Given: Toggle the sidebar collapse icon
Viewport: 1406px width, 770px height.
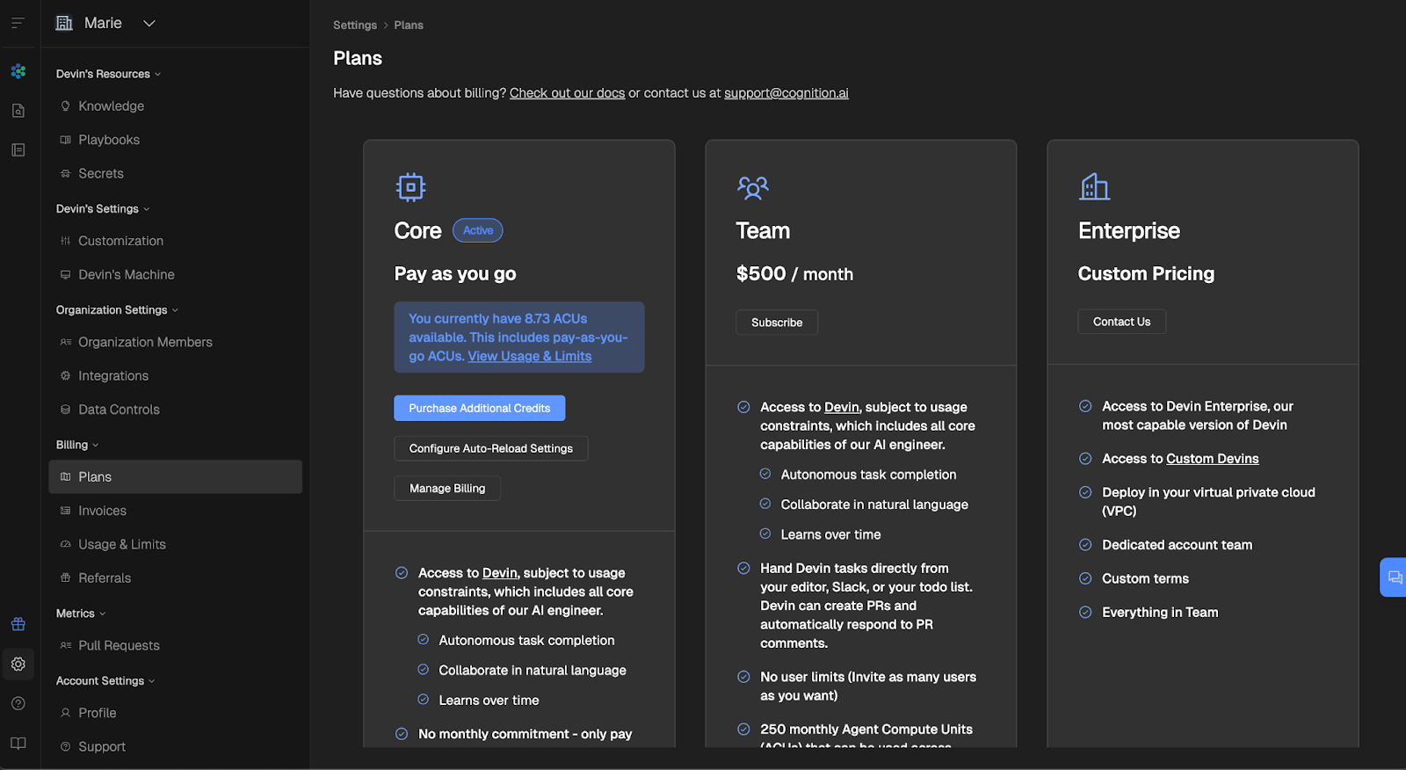Looking at the screenshot, I should 18,23.
